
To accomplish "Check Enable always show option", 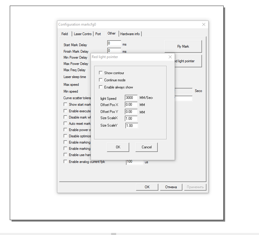I will (x=101, y=87).
